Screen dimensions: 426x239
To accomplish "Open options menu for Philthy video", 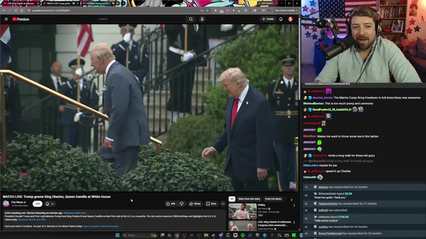I will 294,206.
